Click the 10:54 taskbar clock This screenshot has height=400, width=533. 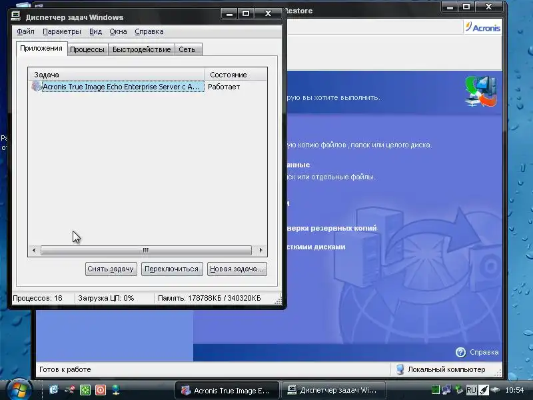[x=514, y=390]
